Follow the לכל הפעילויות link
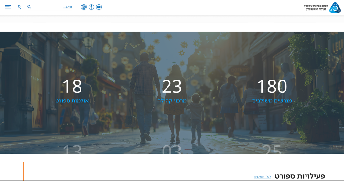 point(262,177)
